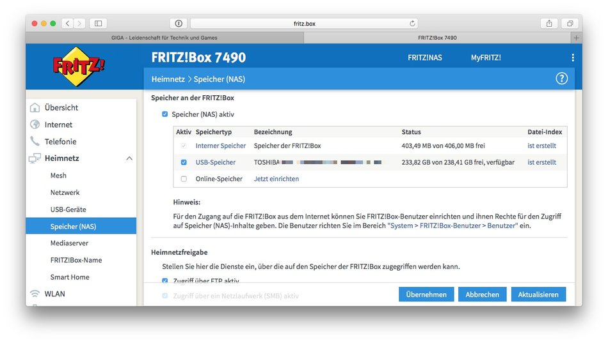This screenshot has height=343, width=608.
Task: Open the three-dot options menu
Action: point(572,57)
